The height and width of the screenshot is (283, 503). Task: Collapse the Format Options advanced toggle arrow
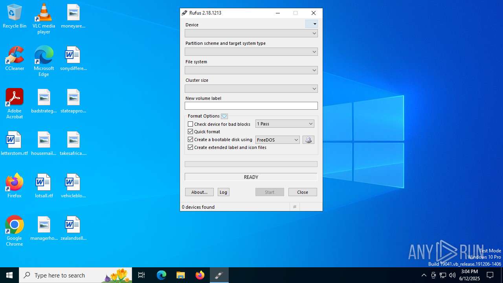click(224, 116)
